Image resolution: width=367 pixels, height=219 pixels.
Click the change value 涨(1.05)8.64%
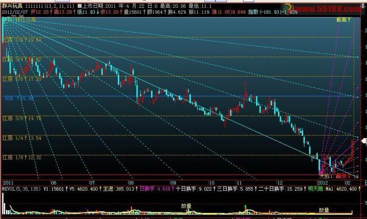click(x=229, y=12)
